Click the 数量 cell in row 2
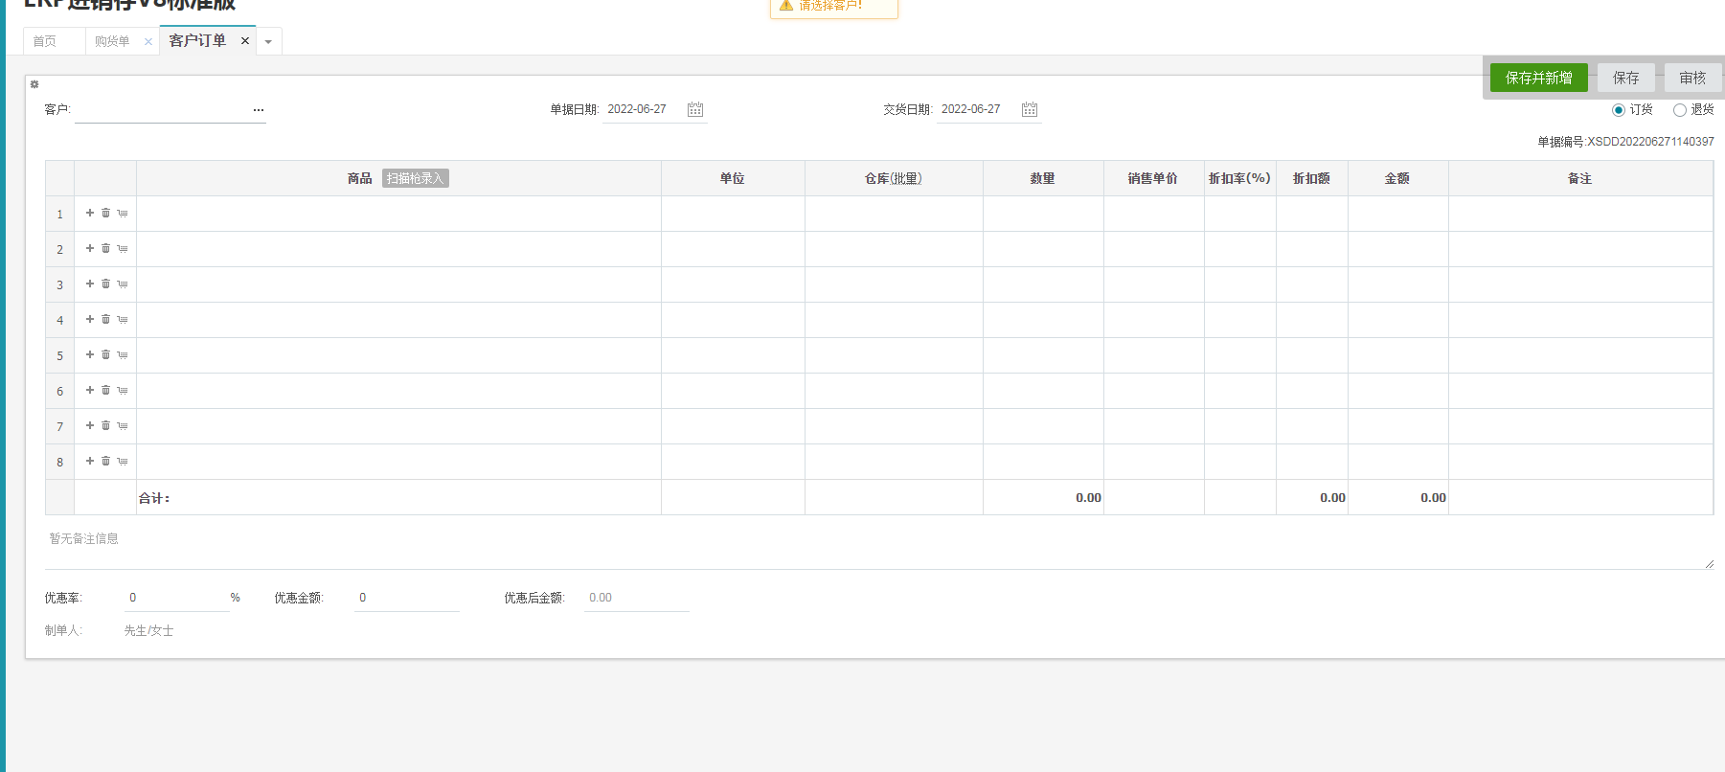 tap(1043, 249)
